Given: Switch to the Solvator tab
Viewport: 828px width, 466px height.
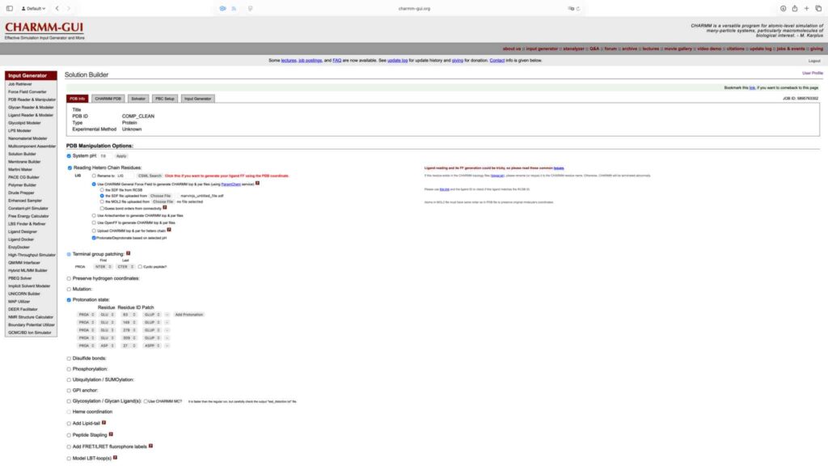Looking at the screenshot, I should [x=138, y=99].
